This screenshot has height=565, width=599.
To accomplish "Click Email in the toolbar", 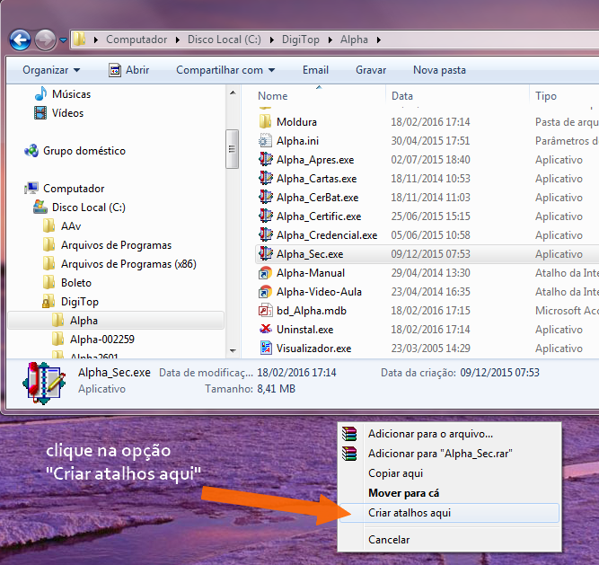I will pos(315,70).
